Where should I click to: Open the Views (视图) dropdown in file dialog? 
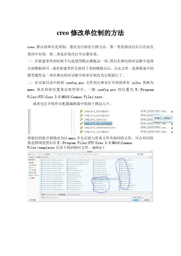click(x=38, y=157)
